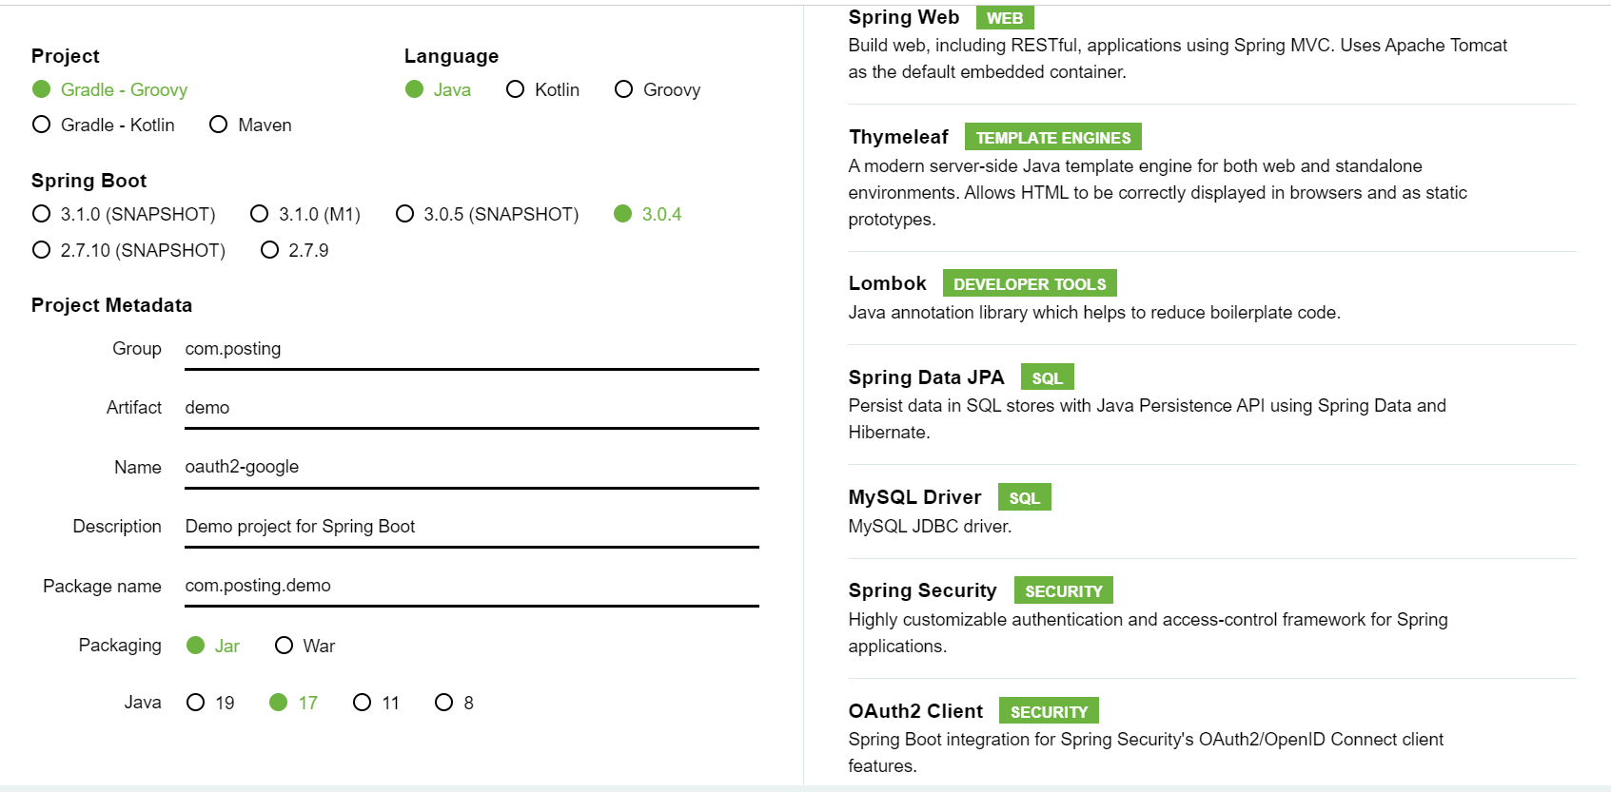Select the Lombok dependency title
Viewport: 1611px width, 792px height.
887,283
